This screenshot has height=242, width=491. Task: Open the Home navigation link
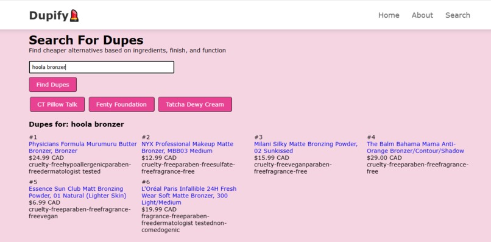click(x=389, y=15)
